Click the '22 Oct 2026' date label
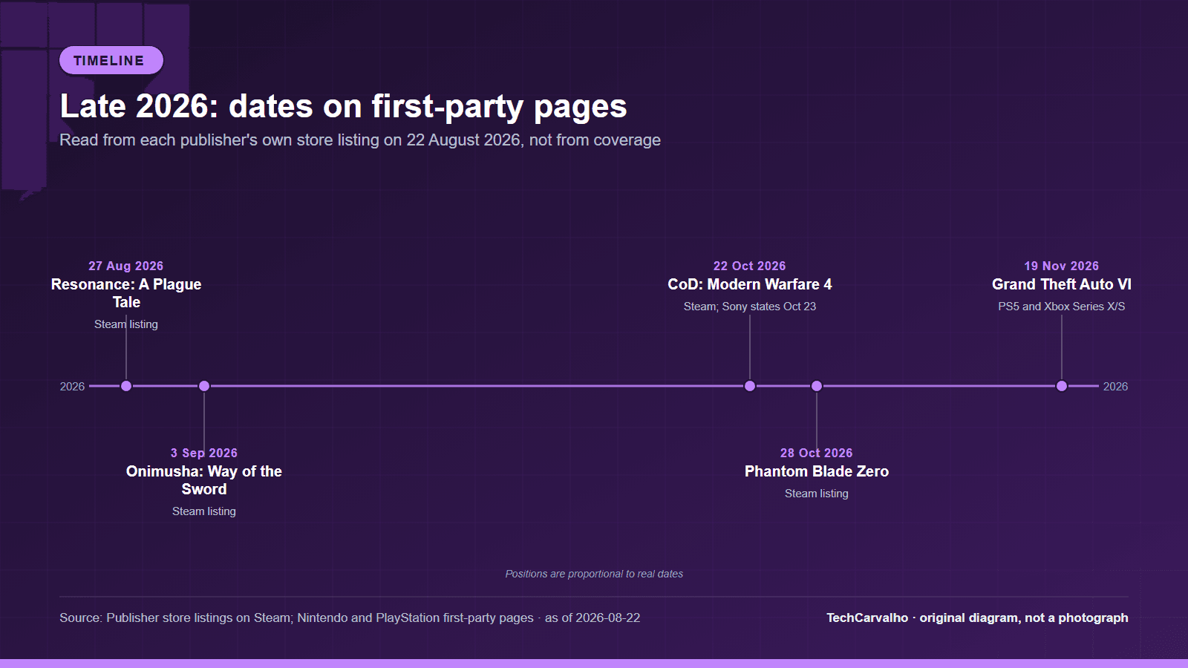The width and height of the screenshot is (1188, 668). pyautogui.click(x=750, y=266)
